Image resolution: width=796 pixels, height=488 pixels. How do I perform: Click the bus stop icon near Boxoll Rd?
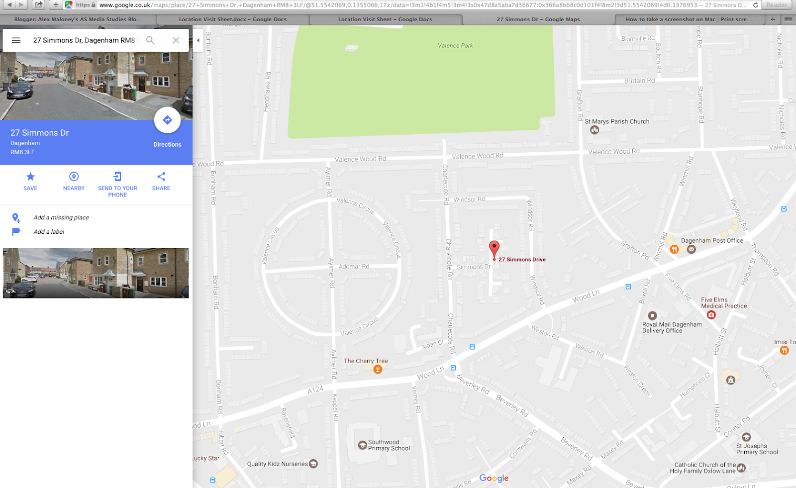coord(628,287)
